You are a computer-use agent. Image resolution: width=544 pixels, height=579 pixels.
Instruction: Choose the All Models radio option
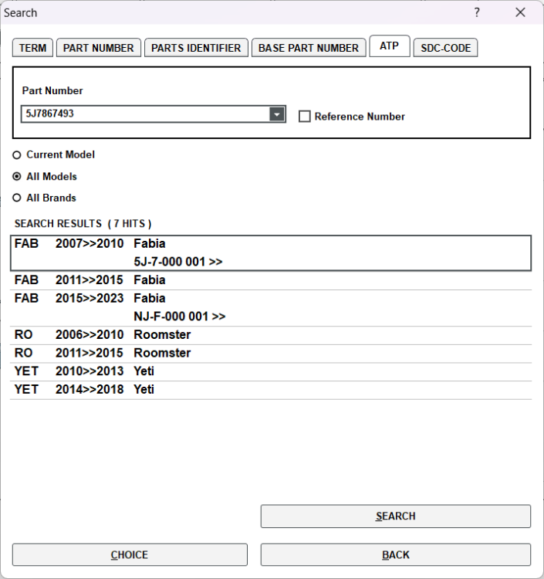[x=17, y=177]
